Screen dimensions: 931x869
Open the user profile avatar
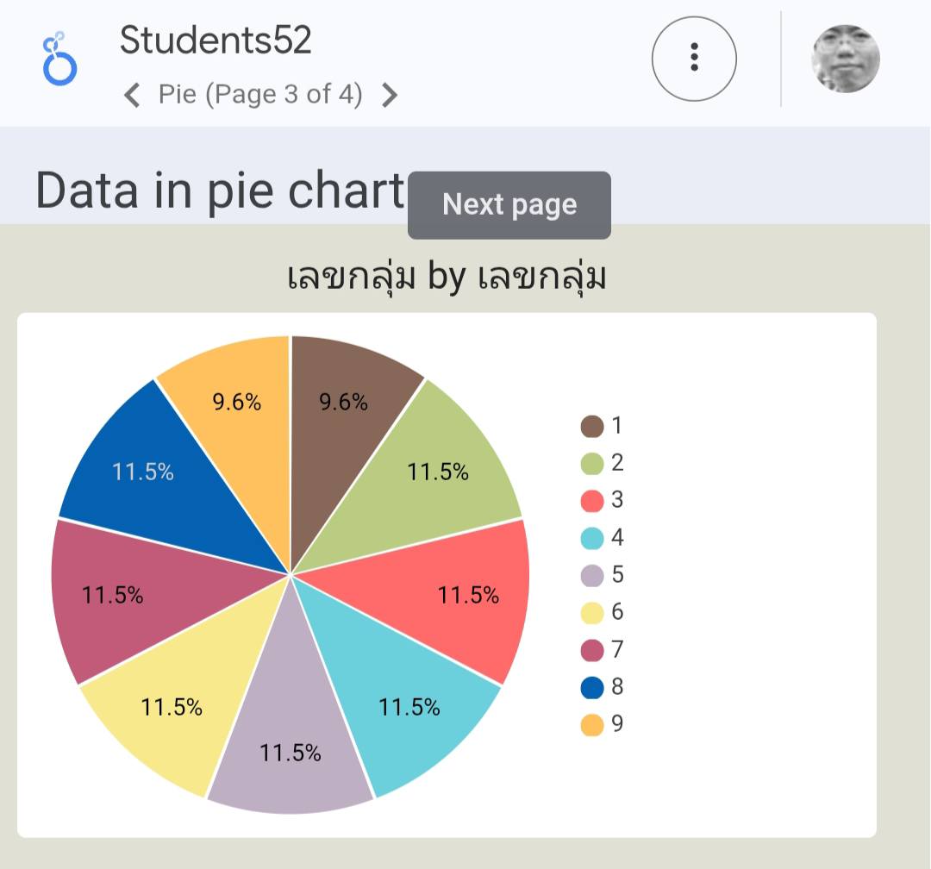pyautogui.click(x=846, y=59)
